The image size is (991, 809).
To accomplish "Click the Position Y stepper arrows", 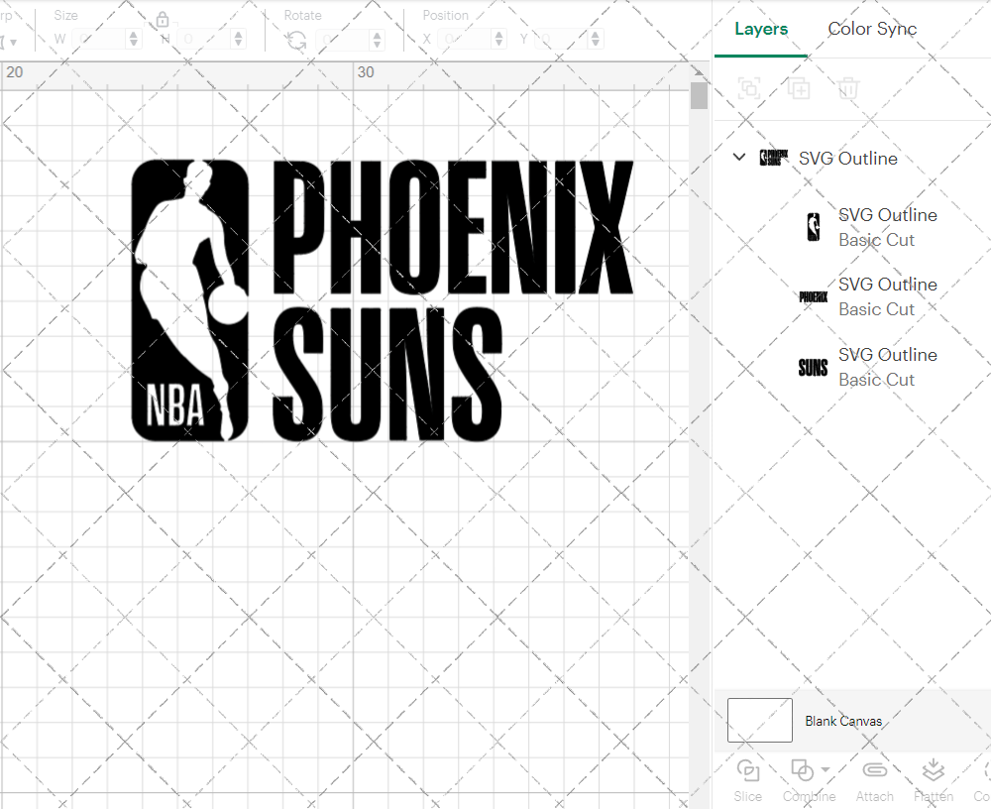I will (596, 40).
